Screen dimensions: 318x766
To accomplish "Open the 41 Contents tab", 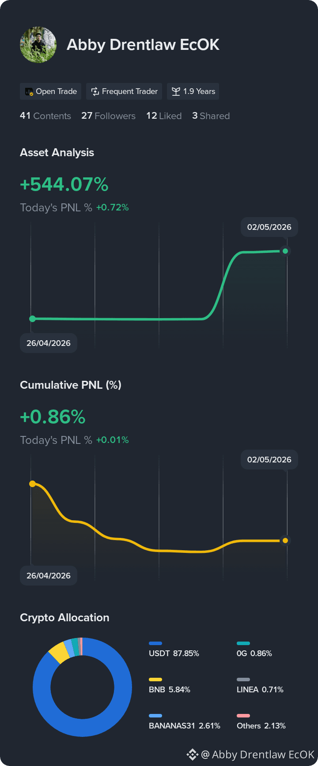I will click(x=45, y=116).
